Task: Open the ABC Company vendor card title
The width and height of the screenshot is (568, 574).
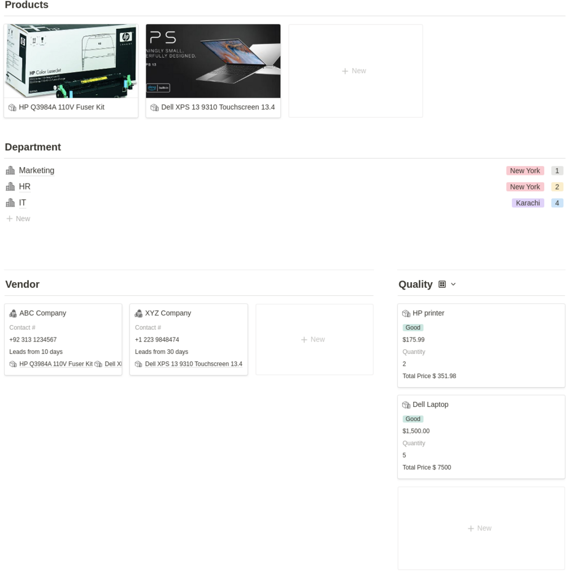Action: (x=43, y=313)
